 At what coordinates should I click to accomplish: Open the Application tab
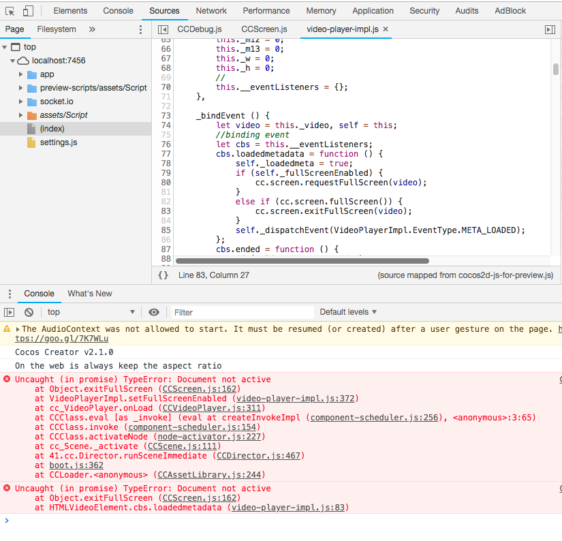click(373, 11)
